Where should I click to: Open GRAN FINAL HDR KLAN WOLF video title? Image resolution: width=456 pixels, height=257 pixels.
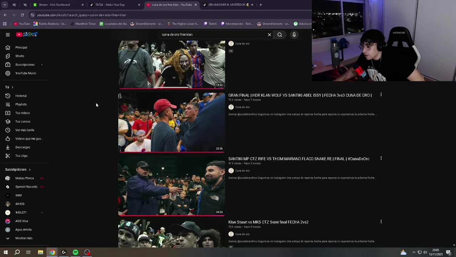pyautogui.click(x=300, y=95)
